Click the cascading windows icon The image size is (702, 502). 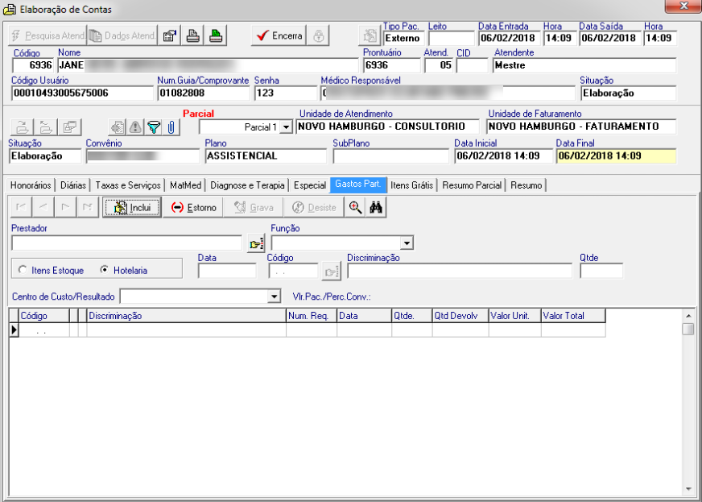[69, 127]
